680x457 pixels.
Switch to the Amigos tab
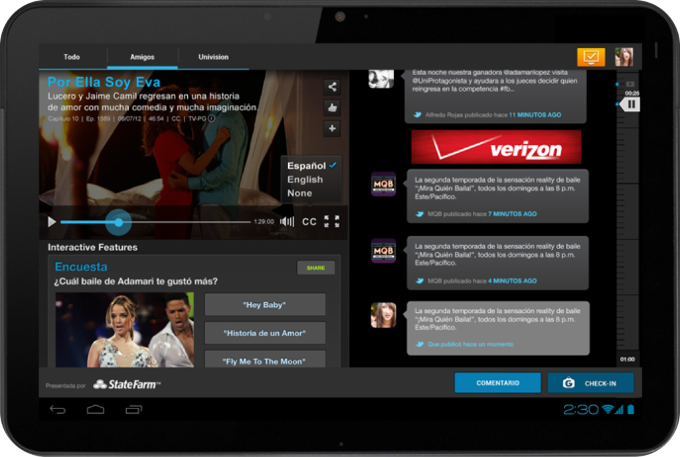pyautogui.click(x=142, y=57)
